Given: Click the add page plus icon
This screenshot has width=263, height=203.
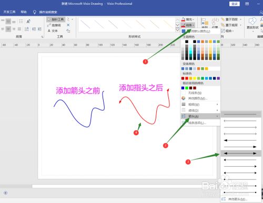Looking at the screenshot, I should coord(5,193).
